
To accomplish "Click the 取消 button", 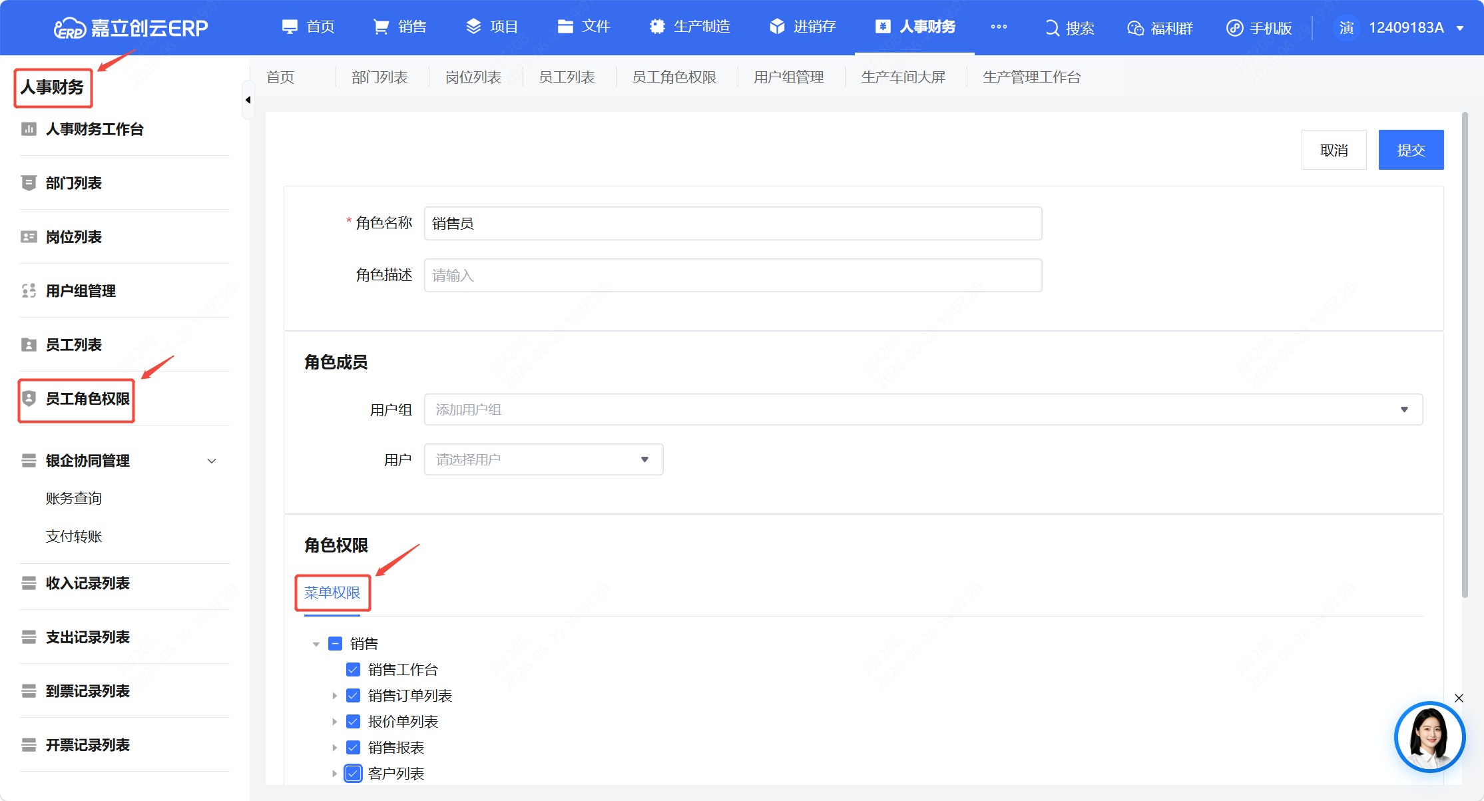I will (x=1334, y=150).
